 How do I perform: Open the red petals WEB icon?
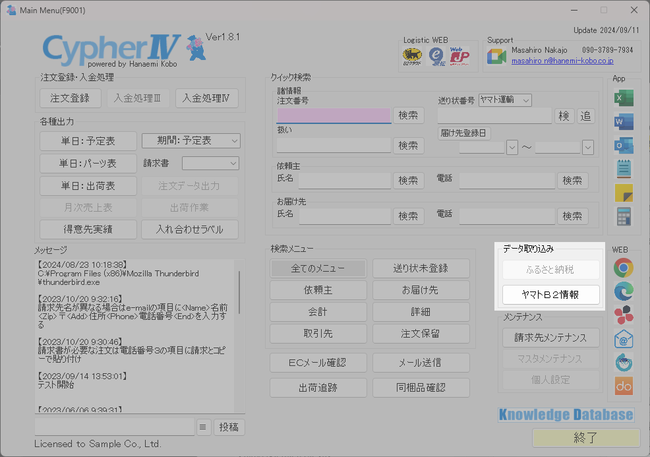click(624, 315)
